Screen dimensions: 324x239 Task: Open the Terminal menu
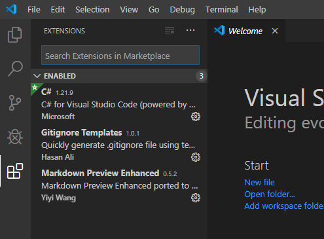[221, 10]
